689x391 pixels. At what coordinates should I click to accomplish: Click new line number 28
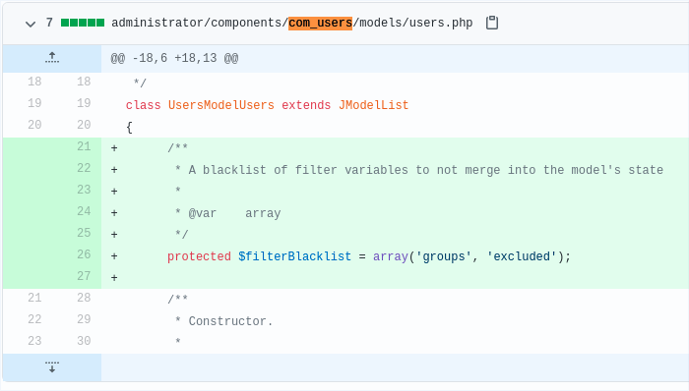click(84, 298)
